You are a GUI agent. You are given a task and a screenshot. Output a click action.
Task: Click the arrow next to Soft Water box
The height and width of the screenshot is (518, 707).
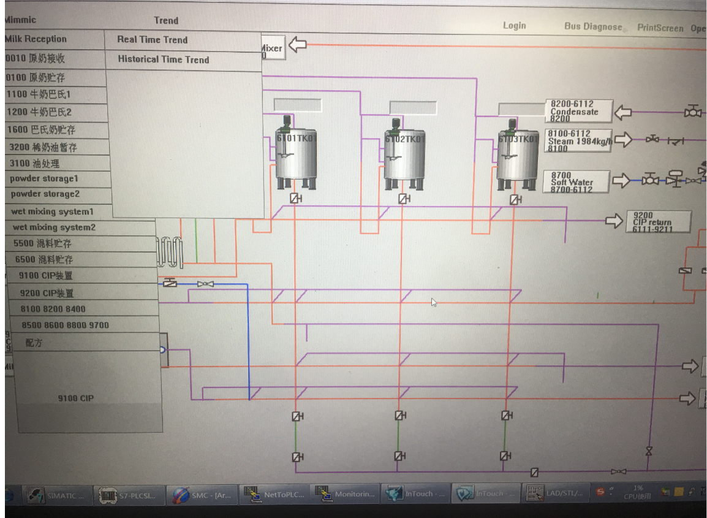pyautogui.click(x=621, y=180)
